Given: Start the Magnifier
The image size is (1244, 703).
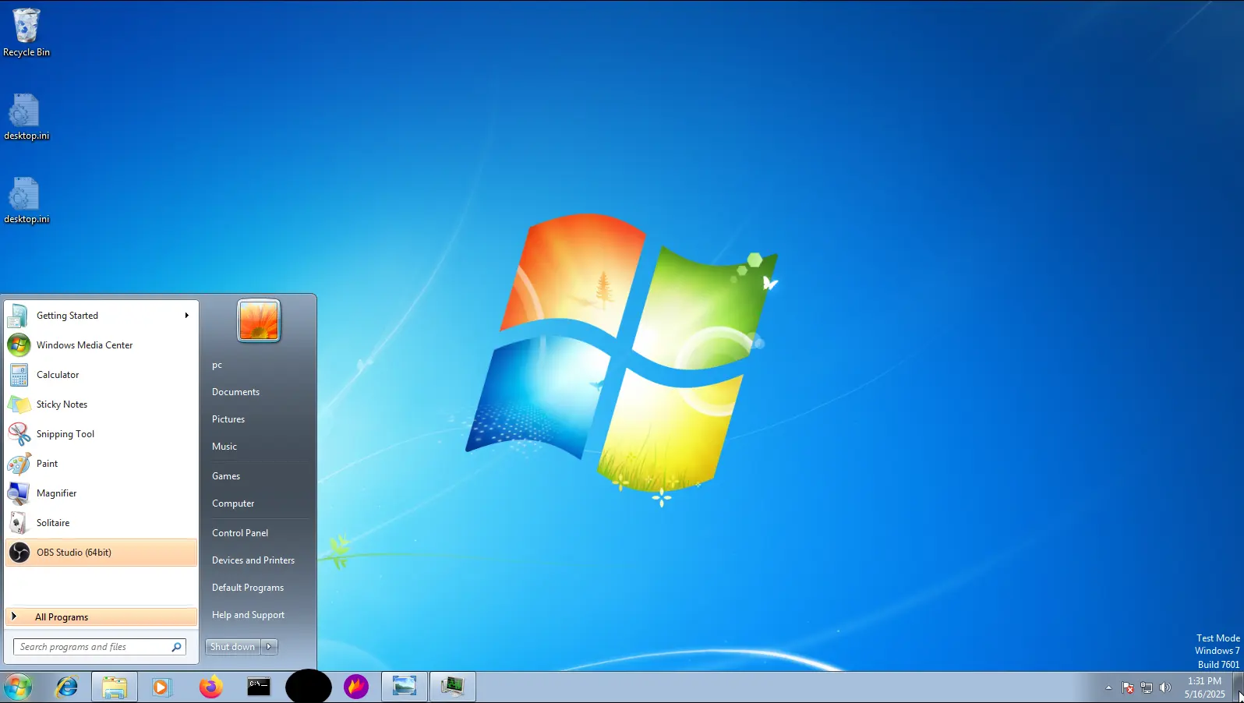Looking at the screenshot, I should coord(101,493).
